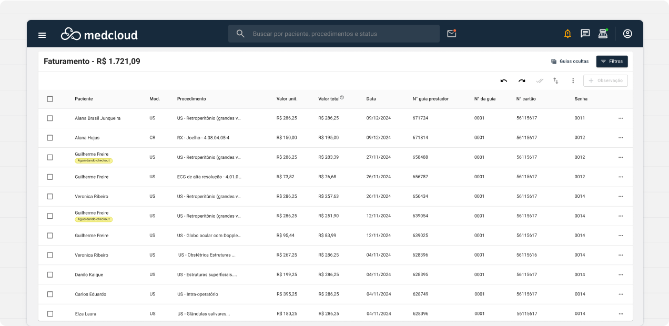Click the cash register icon

[603, 34]
